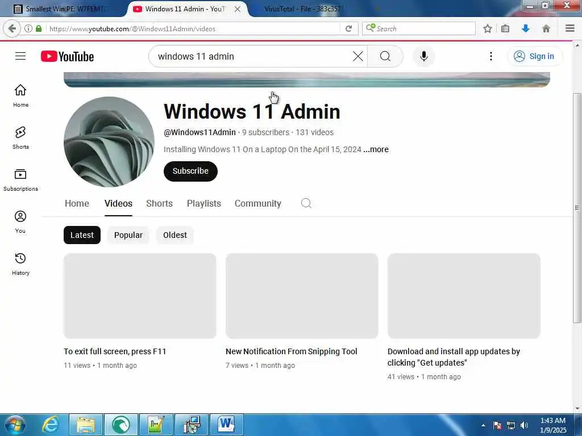
Task: Bookmark this page with the star icon
Action: coord(487,28)
